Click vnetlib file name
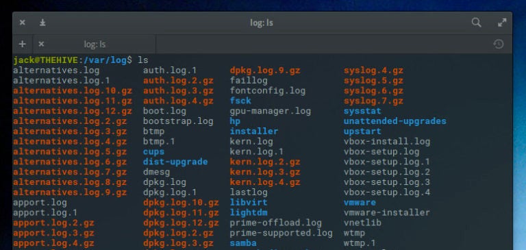 point(362,223)
